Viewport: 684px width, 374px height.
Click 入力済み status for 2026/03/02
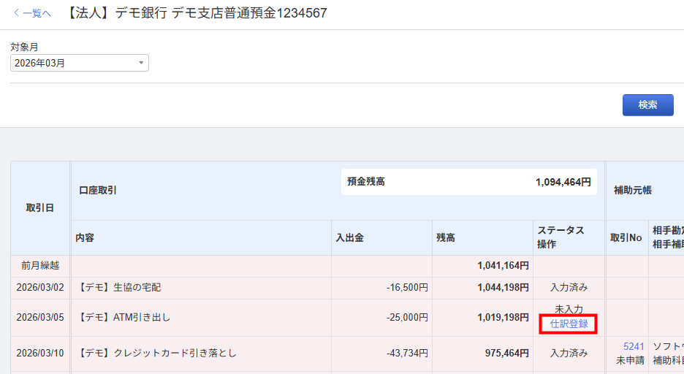click(569, 288)
